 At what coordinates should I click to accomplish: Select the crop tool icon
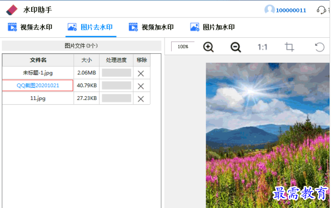[289, 47]
